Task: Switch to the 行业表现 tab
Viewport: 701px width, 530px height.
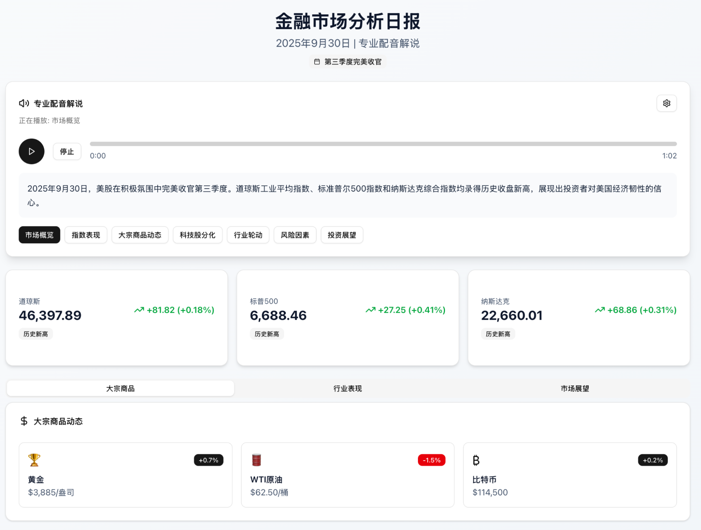Action: pos(347,388)
